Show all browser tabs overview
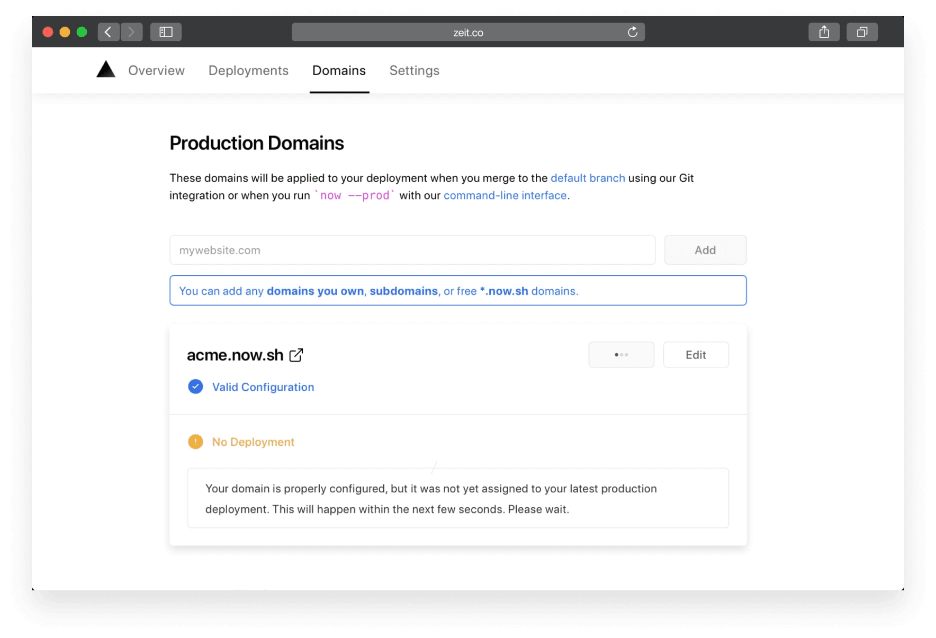Image resolution: width=936 pixels, height=638 pixels. pos(862,32)
